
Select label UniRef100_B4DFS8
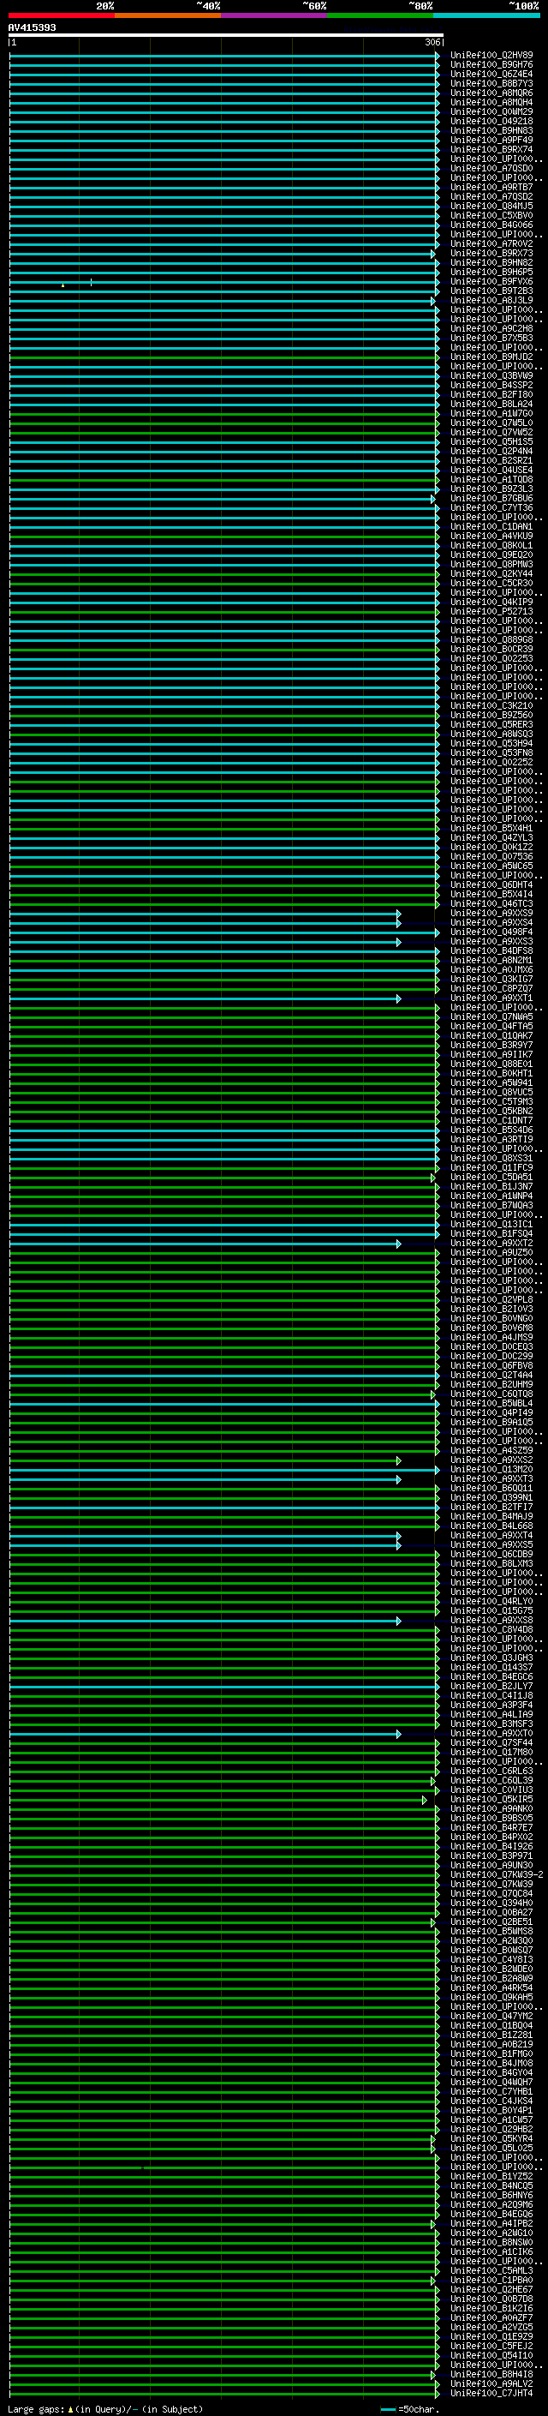(x=491, y=951)
